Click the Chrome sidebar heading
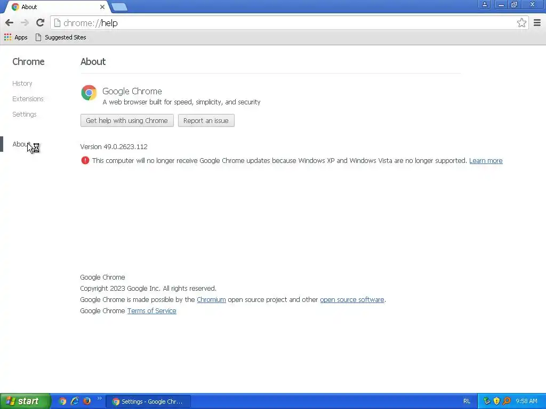This screenshot has height=409, width=546. tap(29, 62)
